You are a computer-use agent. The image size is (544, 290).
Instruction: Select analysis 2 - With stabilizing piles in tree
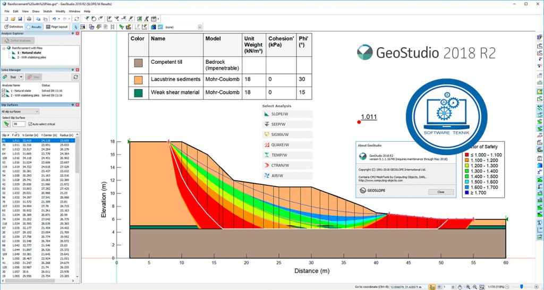(31, 57)
